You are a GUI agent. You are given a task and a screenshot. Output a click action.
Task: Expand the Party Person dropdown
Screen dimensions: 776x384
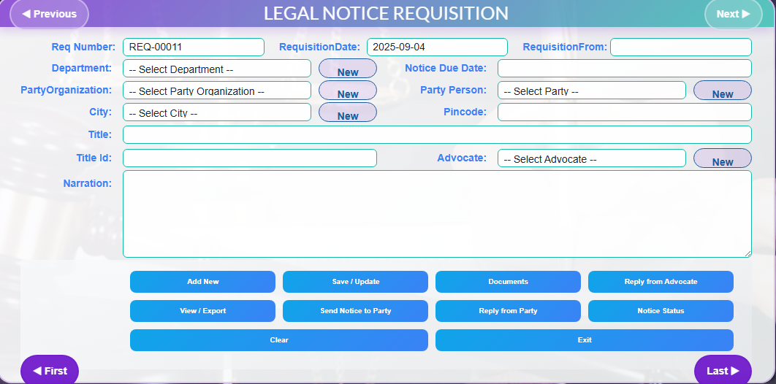coord(591,91)
